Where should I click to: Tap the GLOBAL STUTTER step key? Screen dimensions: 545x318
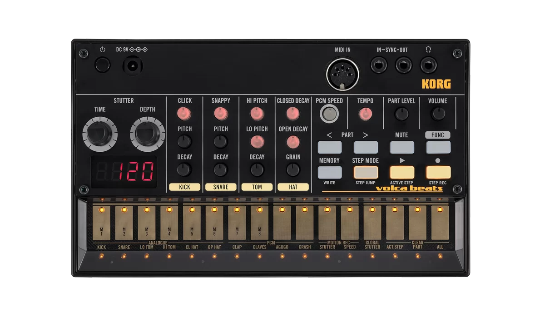pyautogui.click(x=372, y=223)
